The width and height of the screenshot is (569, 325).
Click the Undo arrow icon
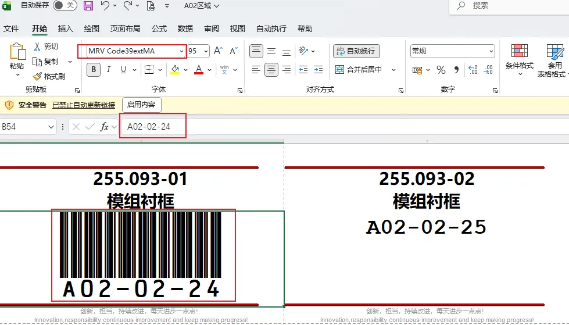pyautogui.click(x=105, y=5)
